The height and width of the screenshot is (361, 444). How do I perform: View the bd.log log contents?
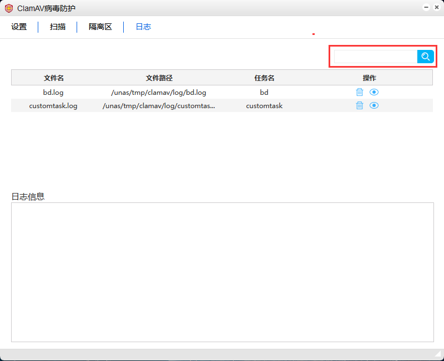374,93
